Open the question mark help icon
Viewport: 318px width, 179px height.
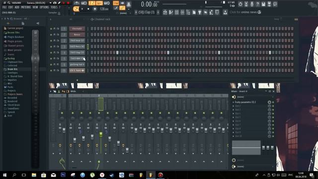257,4
